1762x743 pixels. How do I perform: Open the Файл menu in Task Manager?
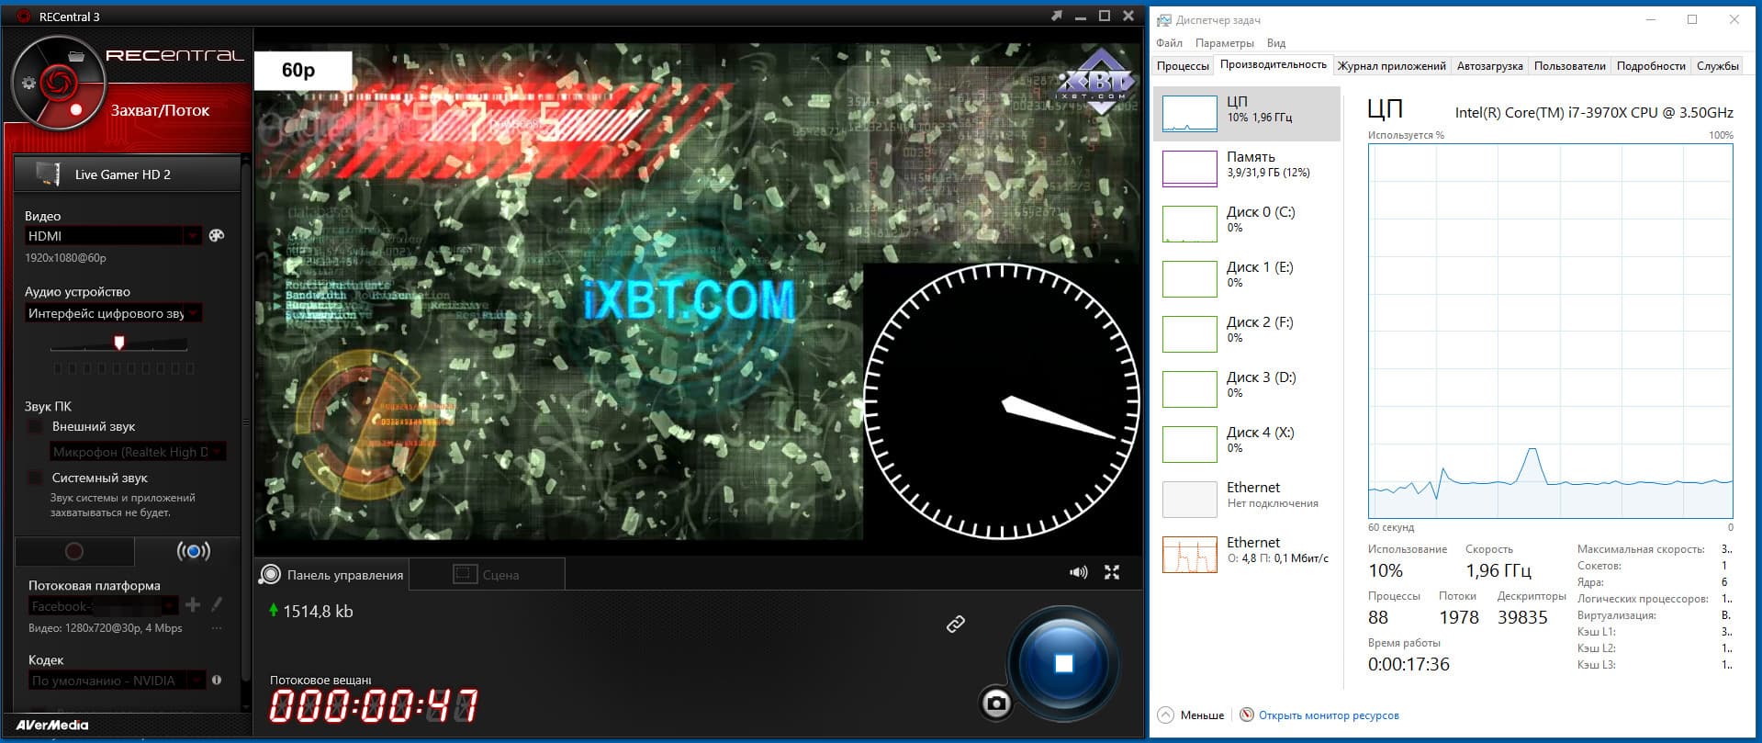pos(1169,43)
